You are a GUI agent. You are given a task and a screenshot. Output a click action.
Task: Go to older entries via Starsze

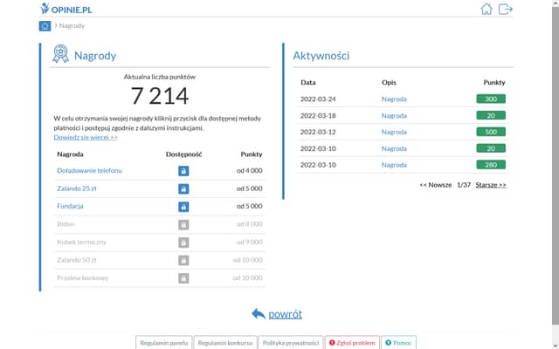tap(491, 185)
